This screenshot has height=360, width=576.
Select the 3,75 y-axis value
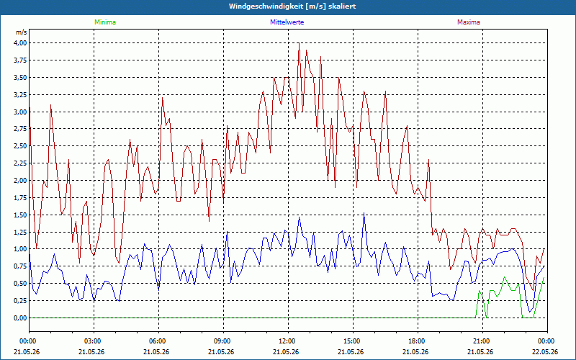pyautogui.click(x=20, y=60)
